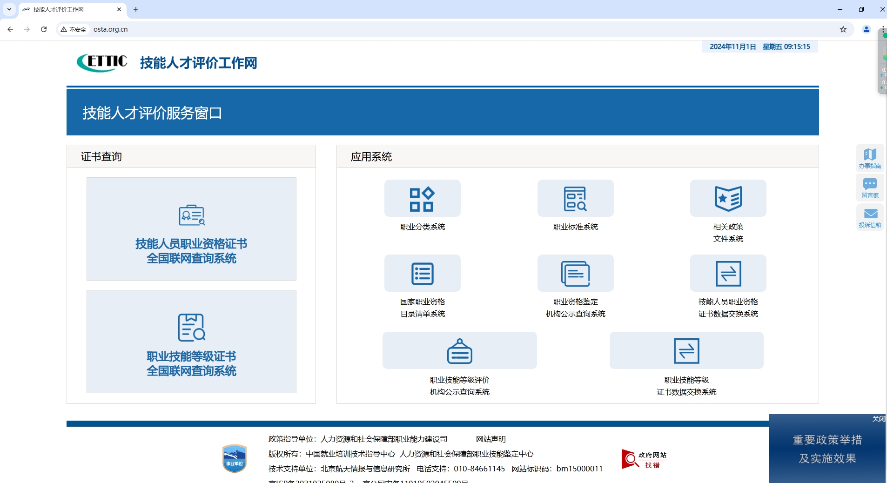The width and height of the screenshot is (887, 483).
Task: Open the 国家职业资格目录清单系统 list icon
Action: coord(422,274)
